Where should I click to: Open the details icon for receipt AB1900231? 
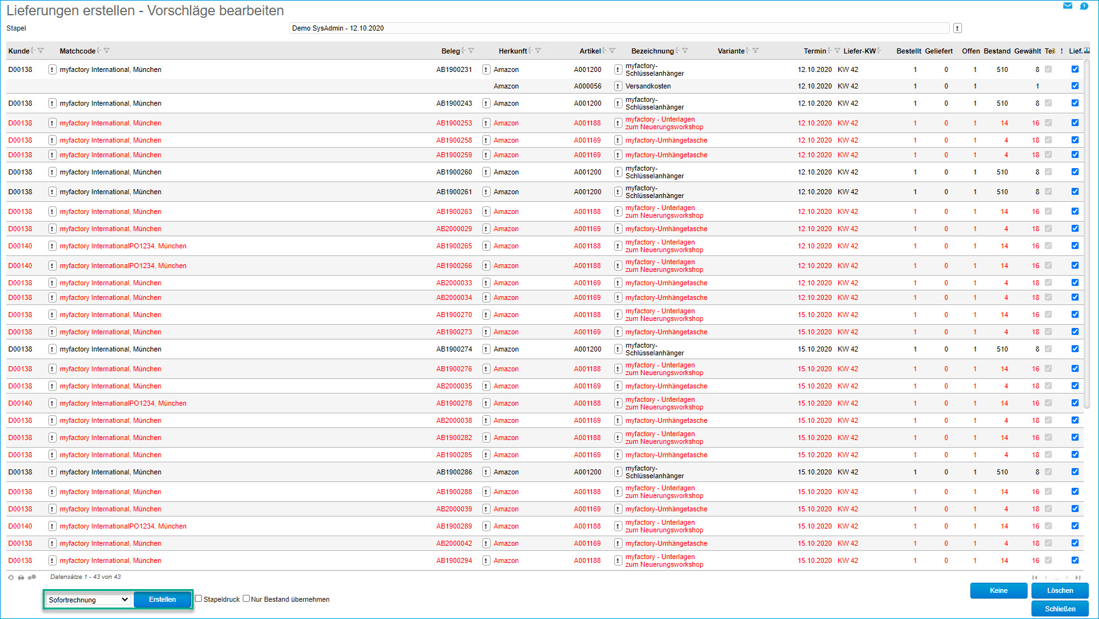486,69
